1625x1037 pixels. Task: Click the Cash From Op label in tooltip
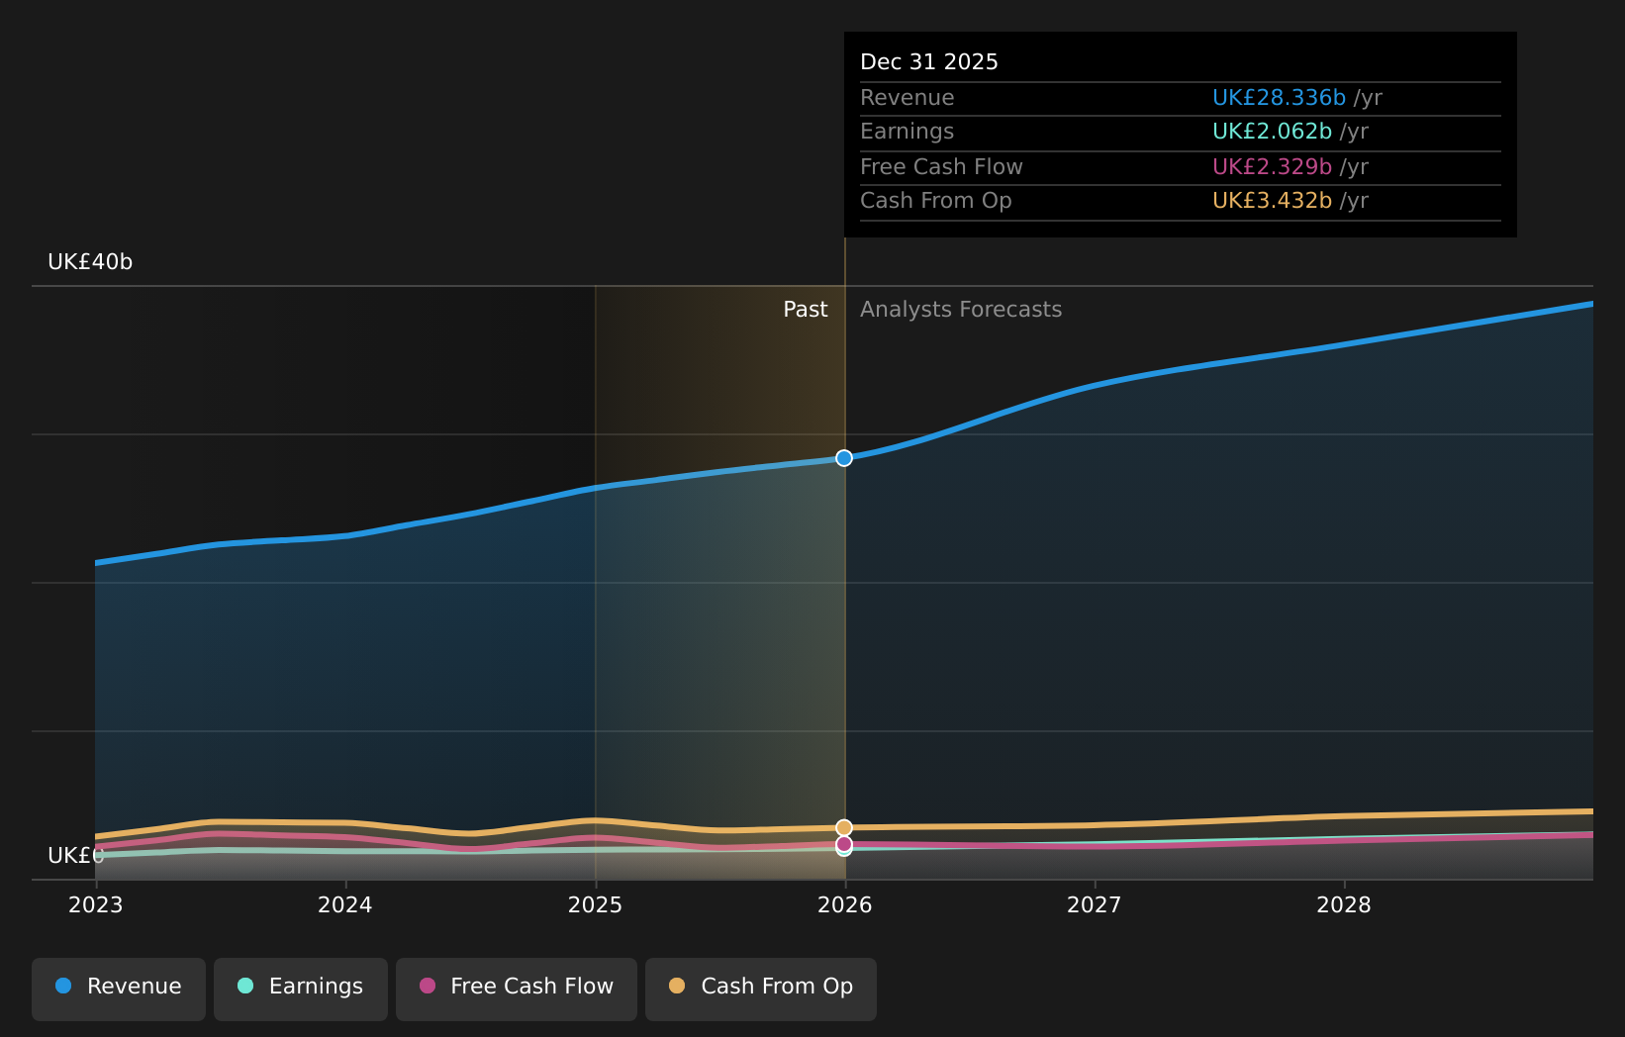point(936,201)
